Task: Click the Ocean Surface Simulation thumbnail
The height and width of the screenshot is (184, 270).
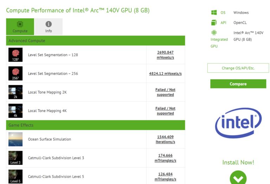Action: [x=15, y=139]
